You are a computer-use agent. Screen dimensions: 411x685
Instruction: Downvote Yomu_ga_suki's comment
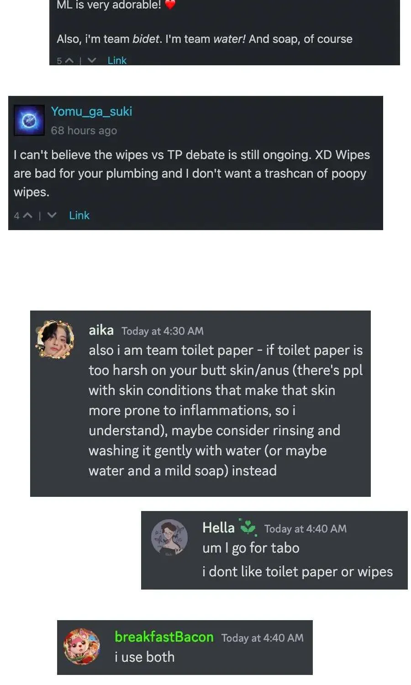click(52, 215)
